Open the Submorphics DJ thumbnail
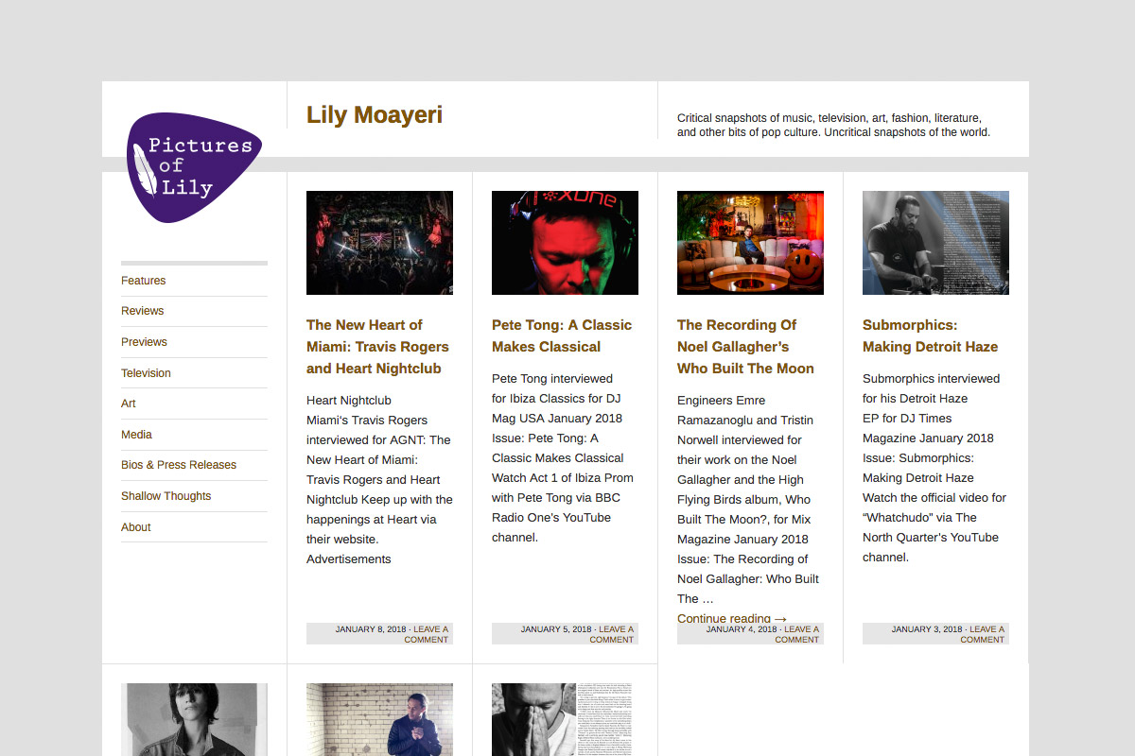 click(935, 243)
